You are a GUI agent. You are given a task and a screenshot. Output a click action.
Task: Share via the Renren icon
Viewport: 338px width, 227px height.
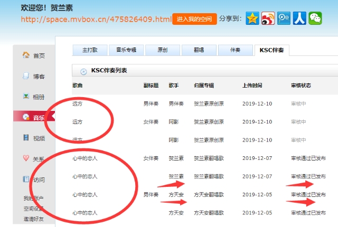pos(300,18)
